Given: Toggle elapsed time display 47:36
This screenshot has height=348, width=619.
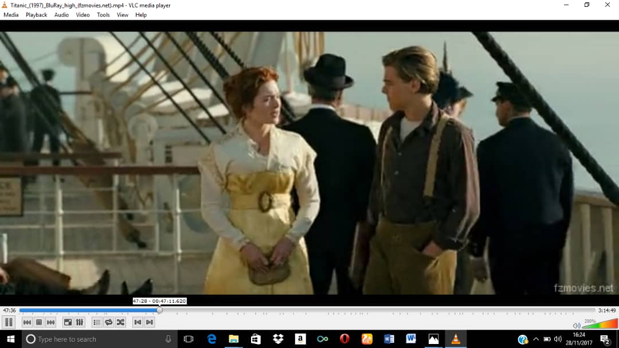Looking at the screenshot, I should (x=10, y=311).
